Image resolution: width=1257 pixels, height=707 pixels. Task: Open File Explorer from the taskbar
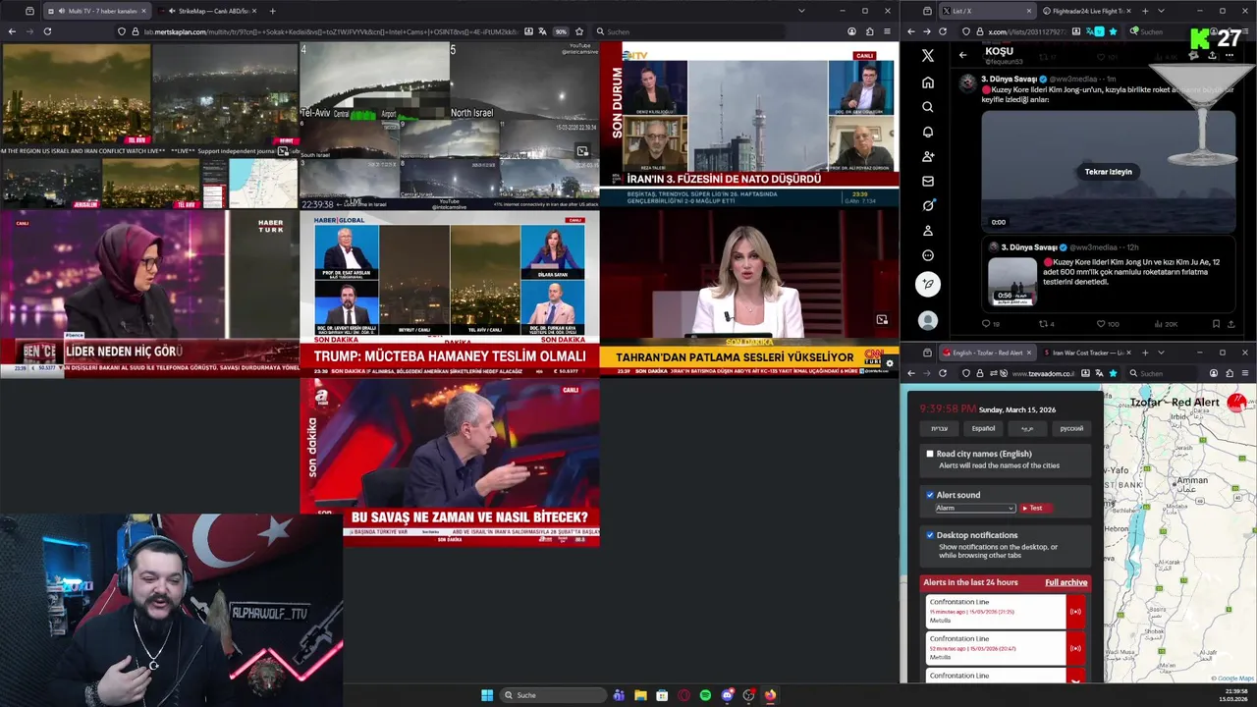point(640,695)
